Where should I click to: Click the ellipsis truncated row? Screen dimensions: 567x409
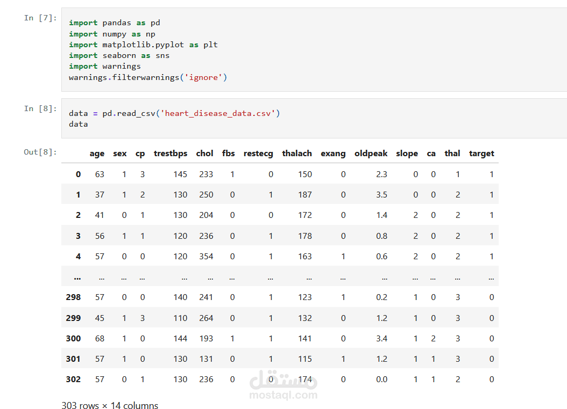(280, 276)
